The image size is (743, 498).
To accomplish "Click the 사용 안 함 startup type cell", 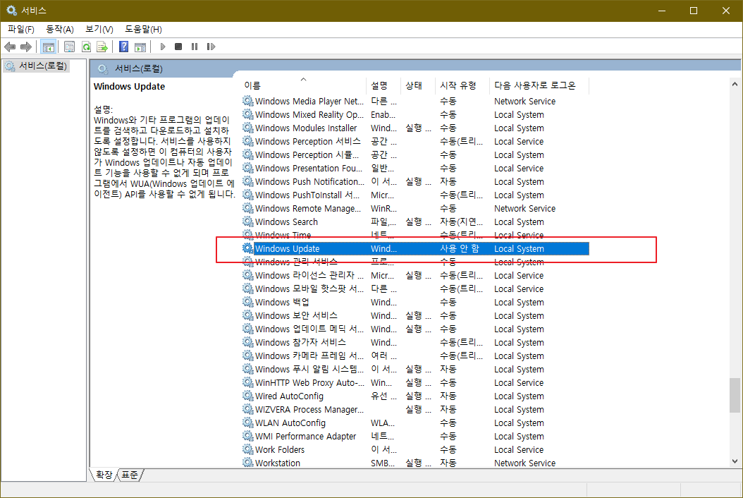I will coord(459,248).
